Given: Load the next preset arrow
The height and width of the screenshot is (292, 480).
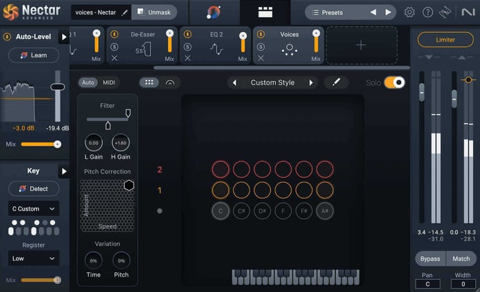Looking at the screenshot, I should 388,12.
